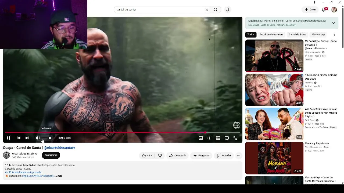The width and height of the screenshot is (344, 193).
Task: Open the Morana y Papa Morte thumbnail
Action: 274,158
